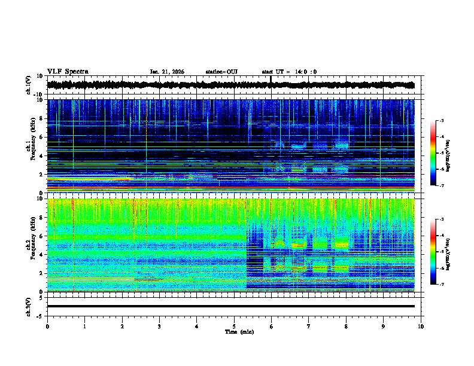Click the ch.2 "Frequency (kHz)" axis label

(x=33, y=238)
